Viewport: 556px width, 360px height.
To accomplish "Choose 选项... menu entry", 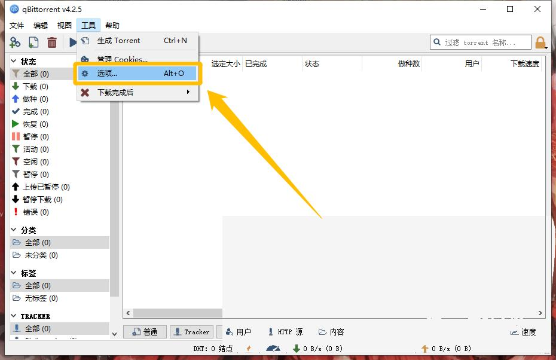I will click(138, 74).
